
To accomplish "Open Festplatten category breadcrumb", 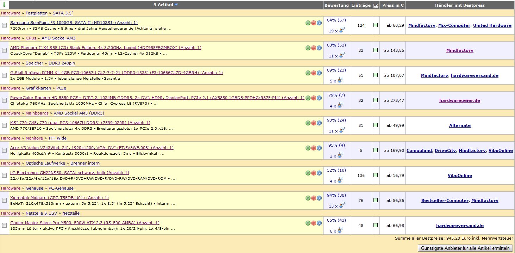I will (37, 13).
